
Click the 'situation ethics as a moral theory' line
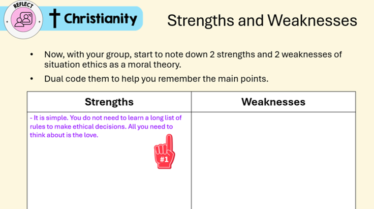[113, 65]
